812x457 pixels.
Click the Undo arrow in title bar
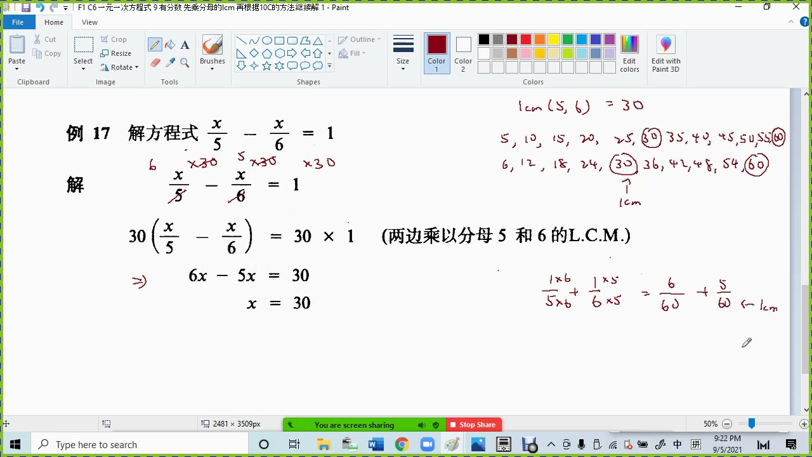coord(40,8)
